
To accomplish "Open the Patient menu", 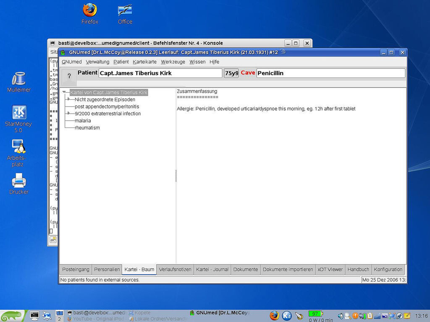I will pyautogui.click(x=121, y=62).
